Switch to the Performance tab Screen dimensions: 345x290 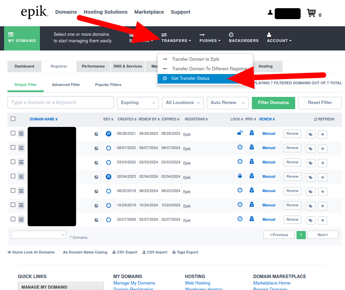[x=93, y=66]
